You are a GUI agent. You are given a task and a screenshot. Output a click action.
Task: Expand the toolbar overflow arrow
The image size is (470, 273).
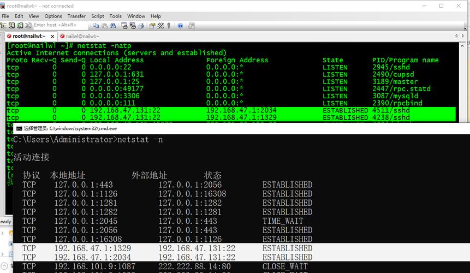click(x=465, y=27)
